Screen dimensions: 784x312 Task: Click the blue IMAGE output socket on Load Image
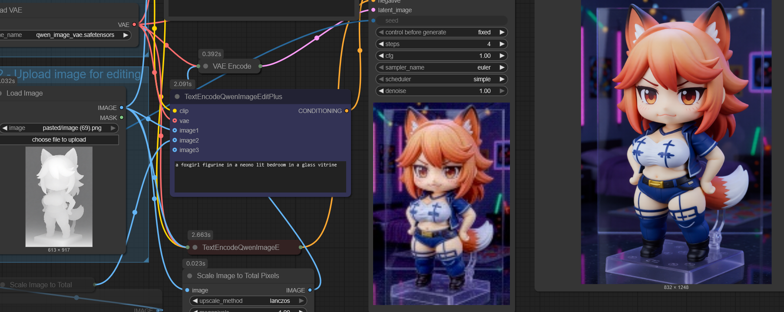[x=122, y=107]
